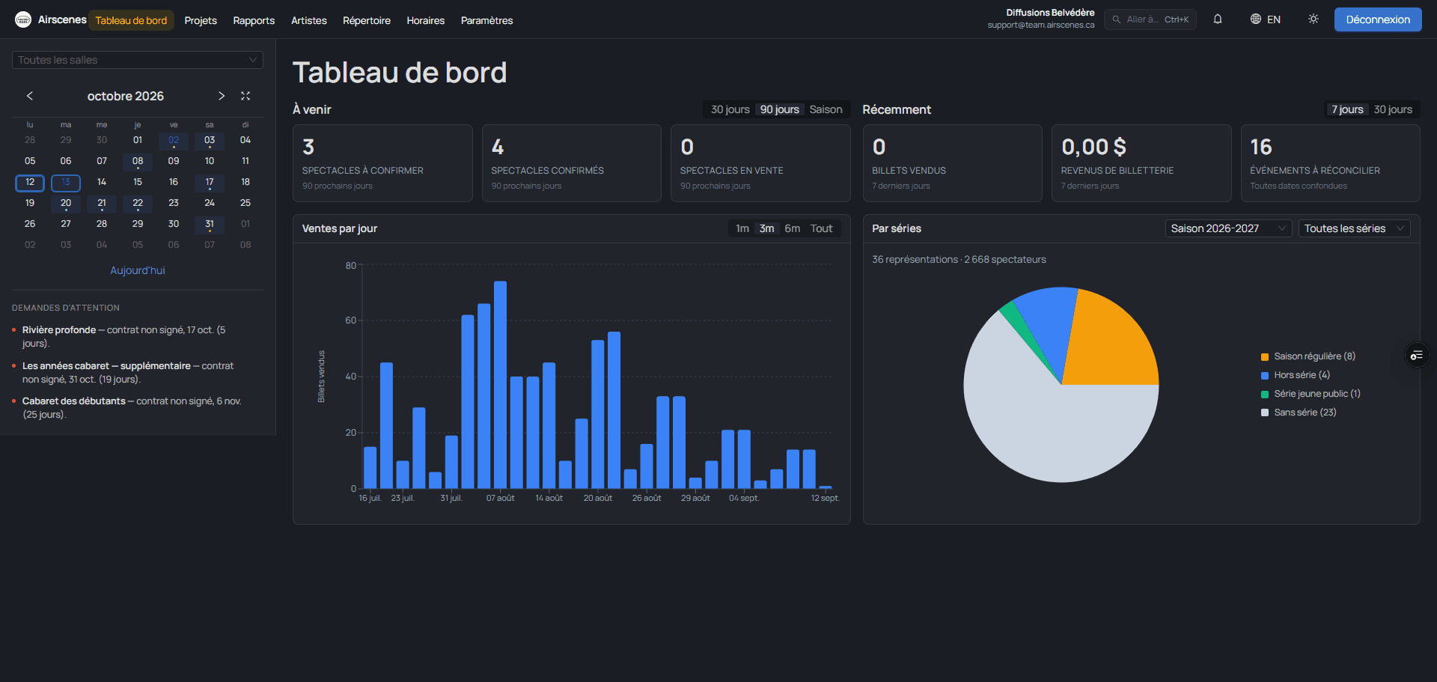Set sales chart range to 6m
This screenshot has height=682, width=1437.
(x=792, y=228)
